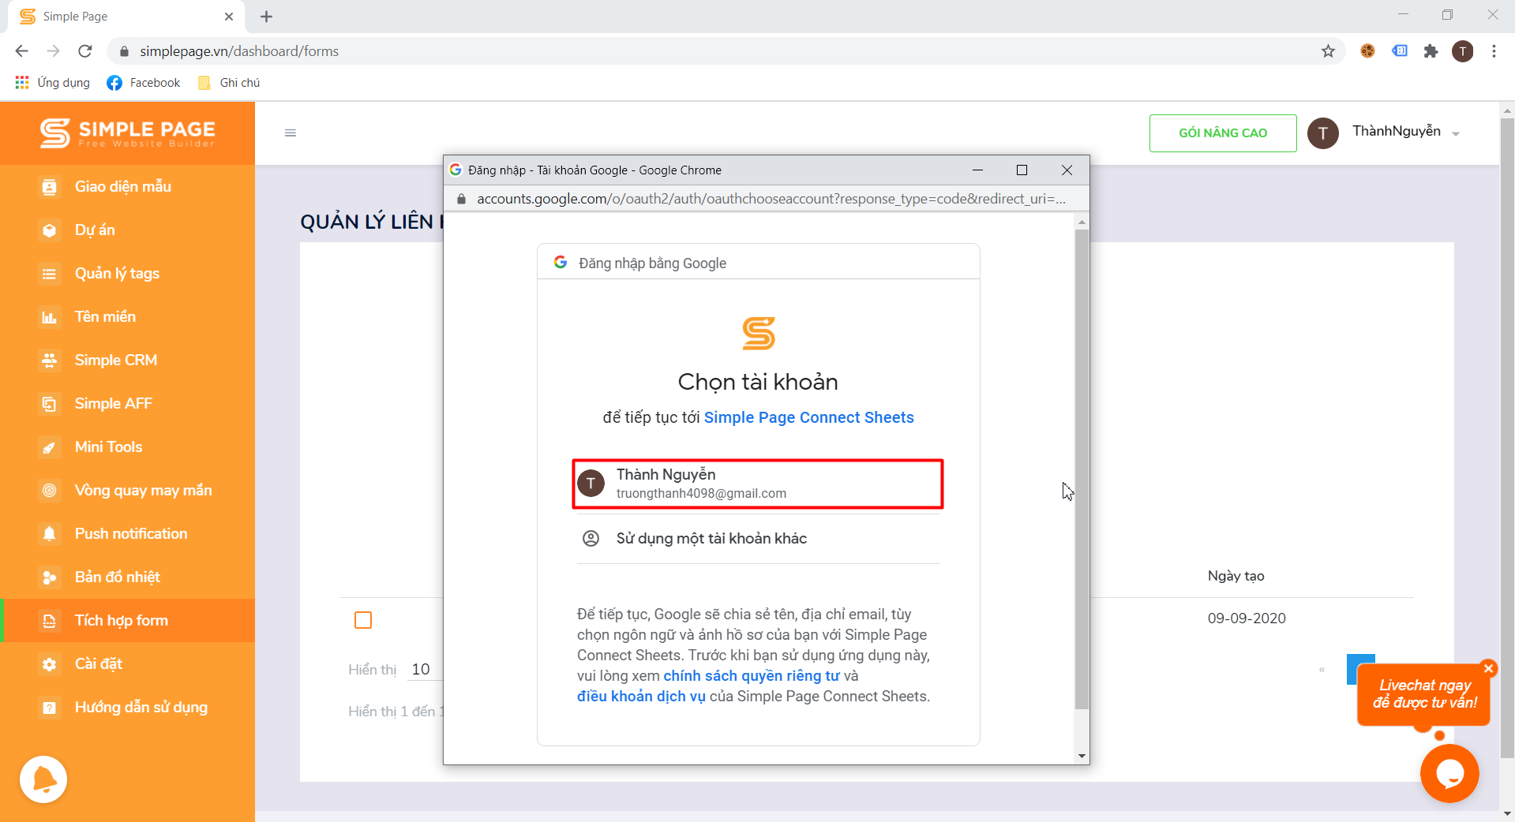The image size is (1515, 822).
Task: Select the Thành Nguyễn Google account
Action: (x=758, y=484)
